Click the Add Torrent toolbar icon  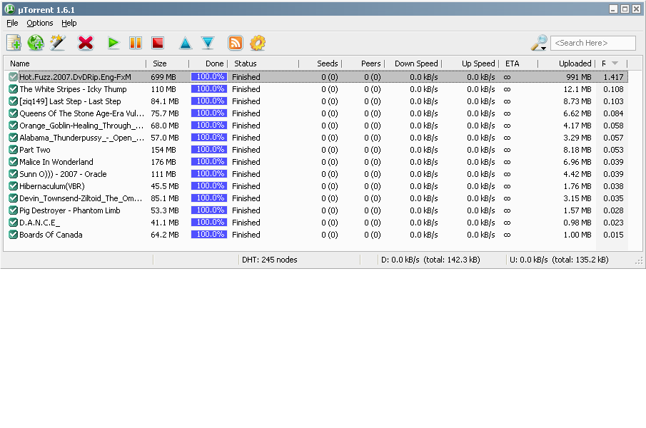coord(14,43)
